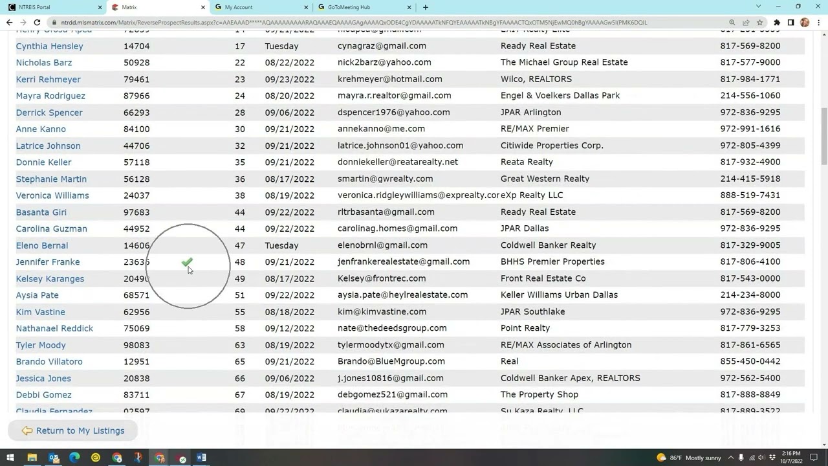Screen dimensions: 828x466
Task: Open the browser extensions puzzle icon
Action: pos(777,23)
